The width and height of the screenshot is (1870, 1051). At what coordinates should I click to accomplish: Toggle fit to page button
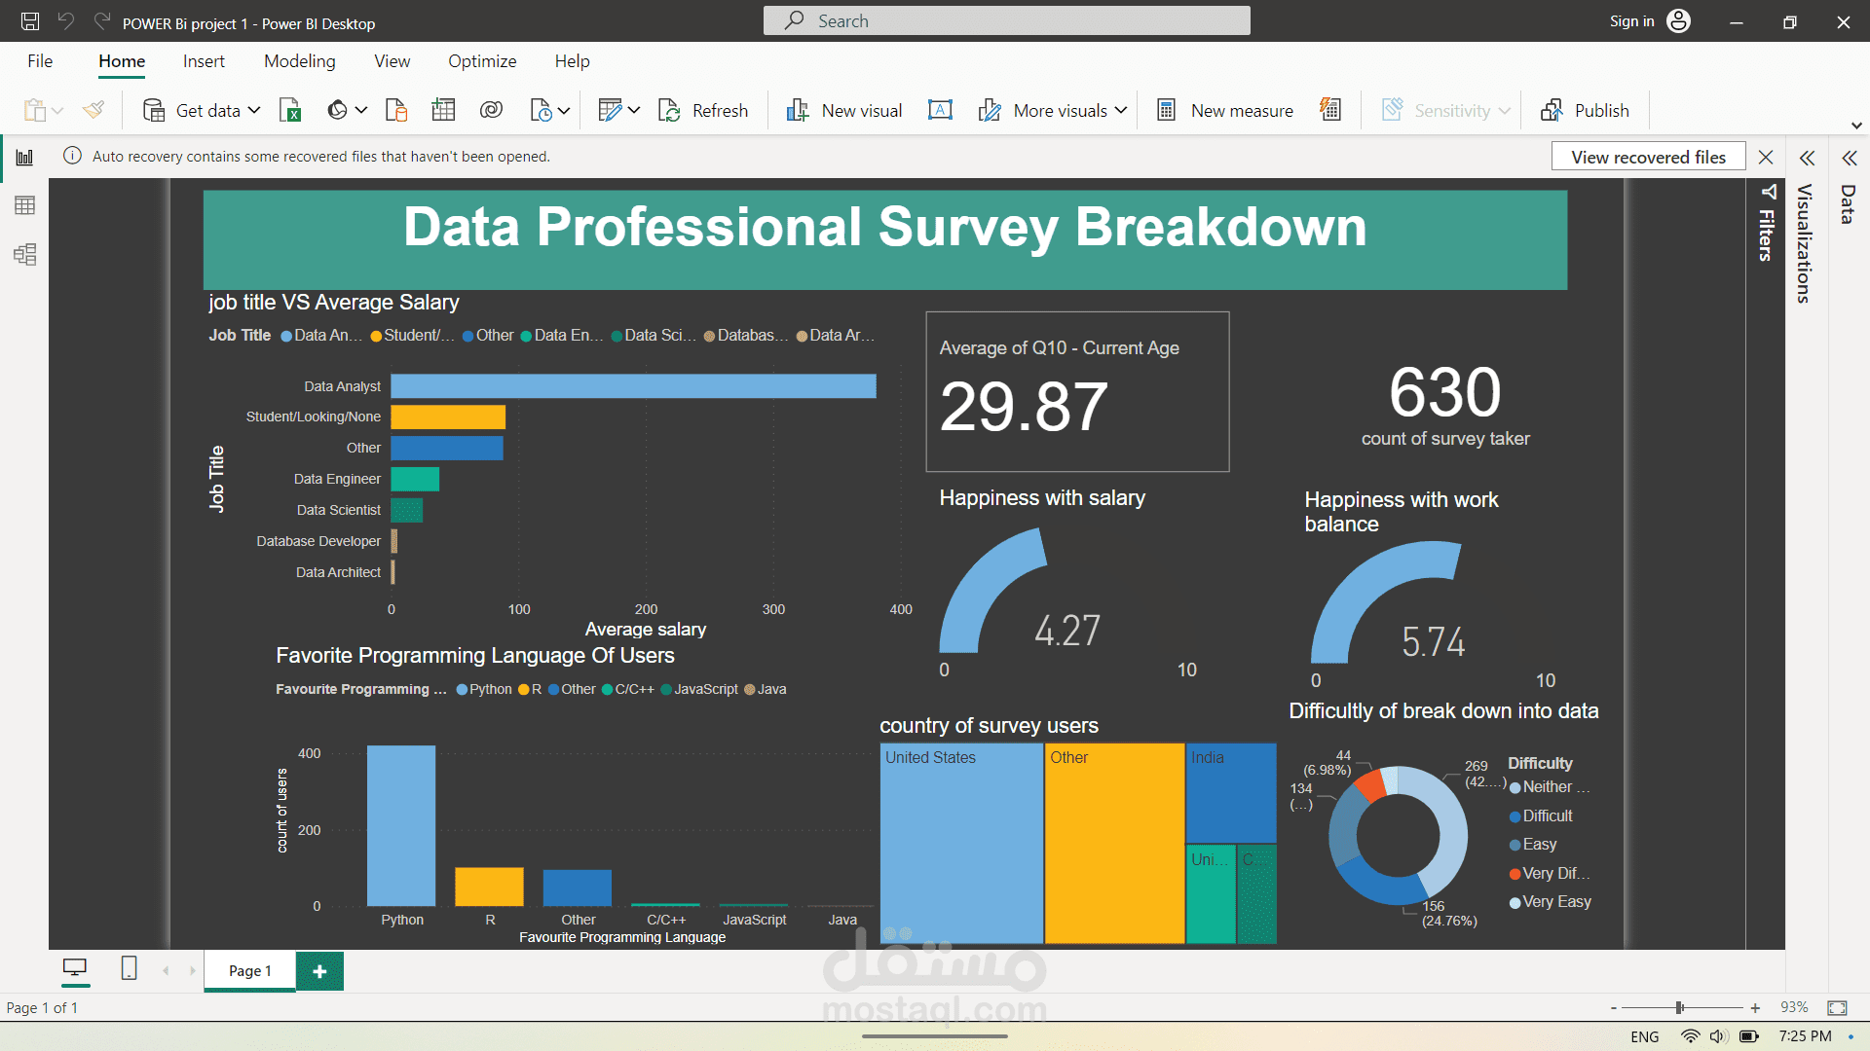pyautogui.click(x=1837, y=1008)
